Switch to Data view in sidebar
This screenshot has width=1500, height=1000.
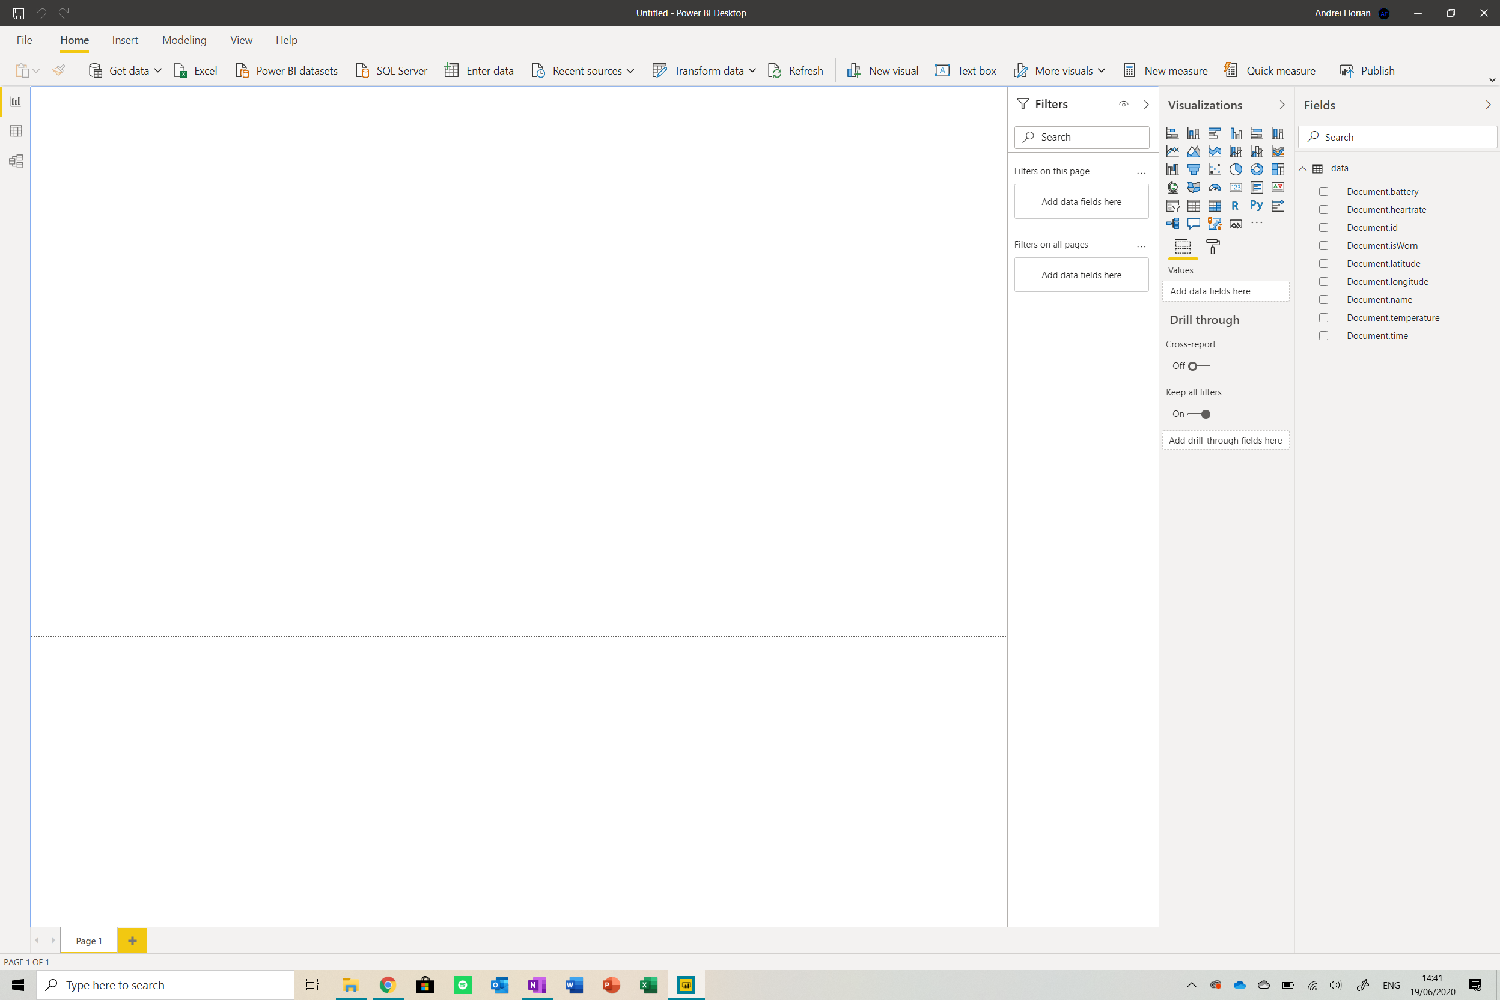pyautogui.click(x=16, y=132)
